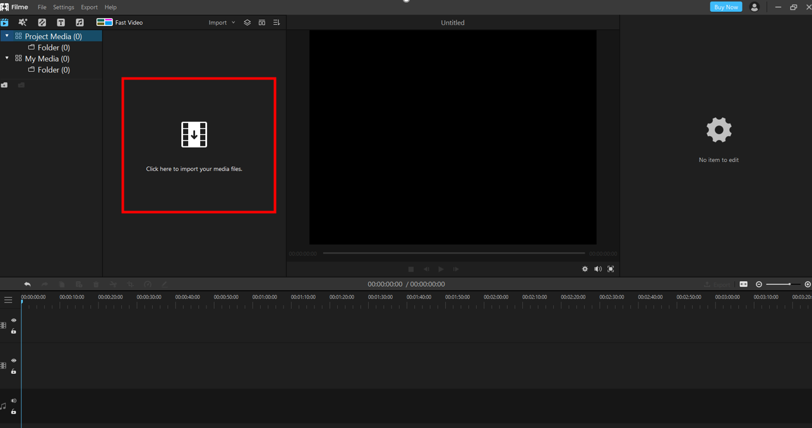Adjust preview volume speaker icon
Image resolution: width=812 pixels, height=428 pixels.
(x=597, y=269)
